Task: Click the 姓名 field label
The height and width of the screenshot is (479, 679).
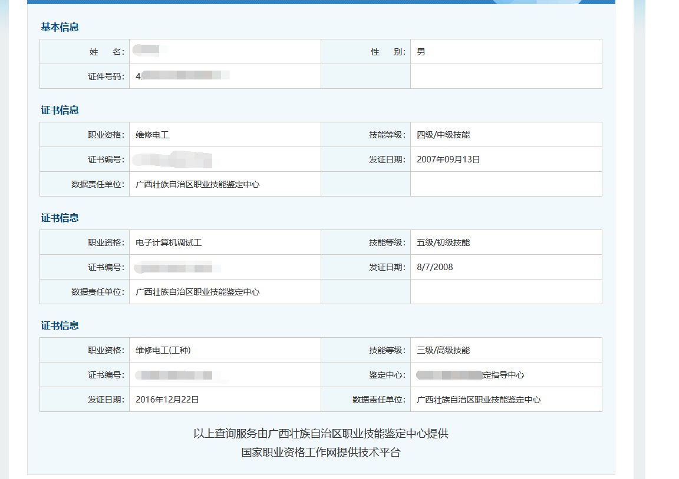Action: [107, 52]
